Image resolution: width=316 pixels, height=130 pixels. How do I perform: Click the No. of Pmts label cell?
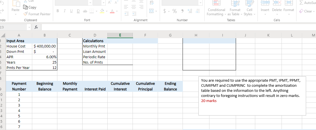tap(95, 62)
